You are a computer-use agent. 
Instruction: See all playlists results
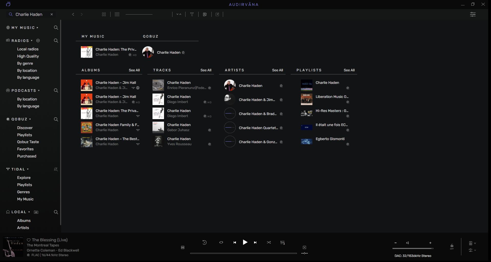[349, 70]
